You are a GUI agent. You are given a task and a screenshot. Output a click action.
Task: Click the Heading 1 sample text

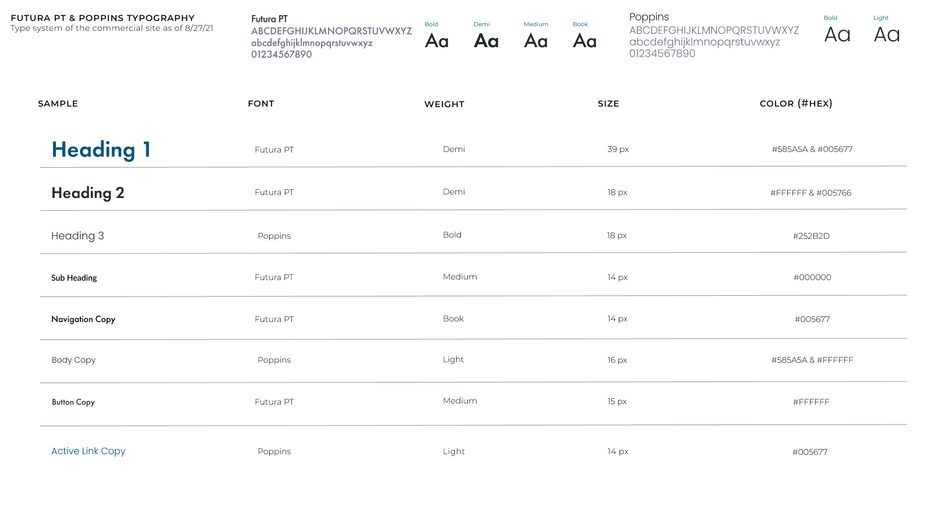tap(101, 150)
